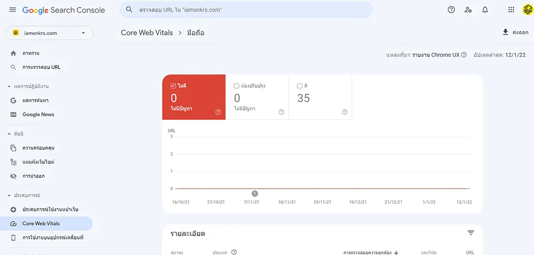Screen dimensions: 534x255
Task: Open the iamsnkrs.com property dropdown
Action: tap(50, 33)
